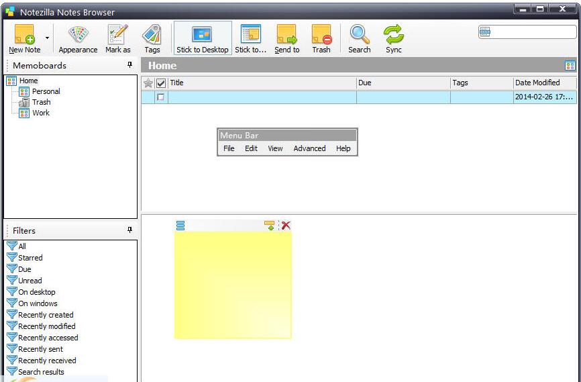Sort by the Tags column
The width and height of the screenshot is (581, 382).
pyautogui.click(x=482, y=83)
